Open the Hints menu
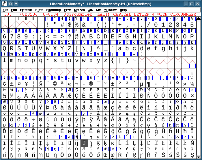The height and width of the screenshot is (160, 202). (39, 10)
